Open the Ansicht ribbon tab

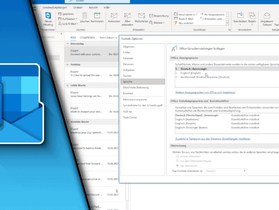click(93, 7)
